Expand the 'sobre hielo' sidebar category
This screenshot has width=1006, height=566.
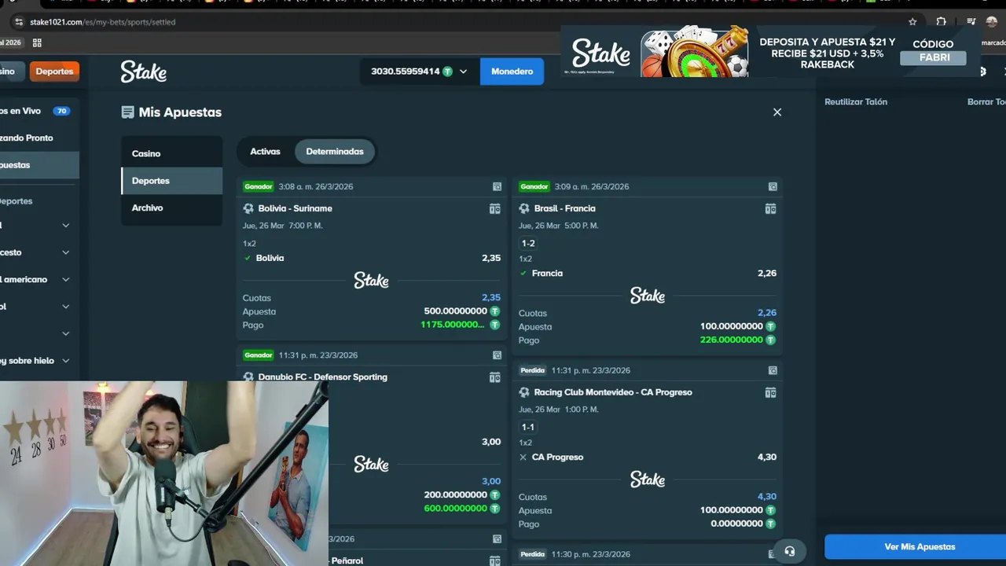click(38, 361)
